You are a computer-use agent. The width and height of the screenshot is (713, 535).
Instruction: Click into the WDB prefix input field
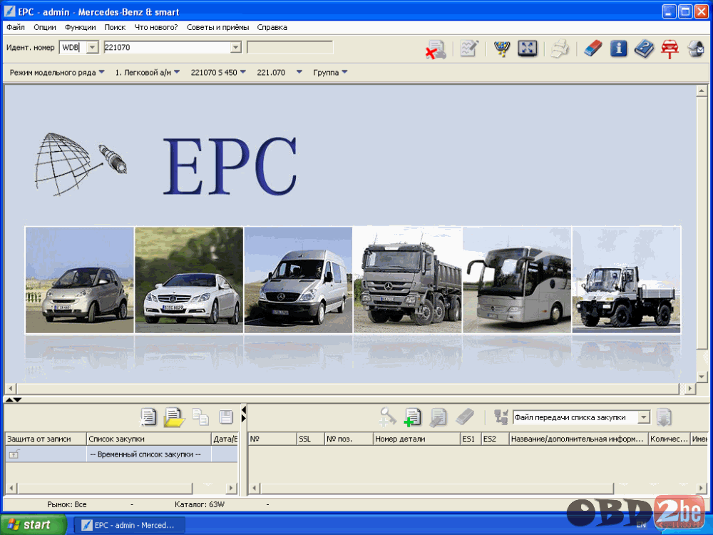[x=73, y=47]
